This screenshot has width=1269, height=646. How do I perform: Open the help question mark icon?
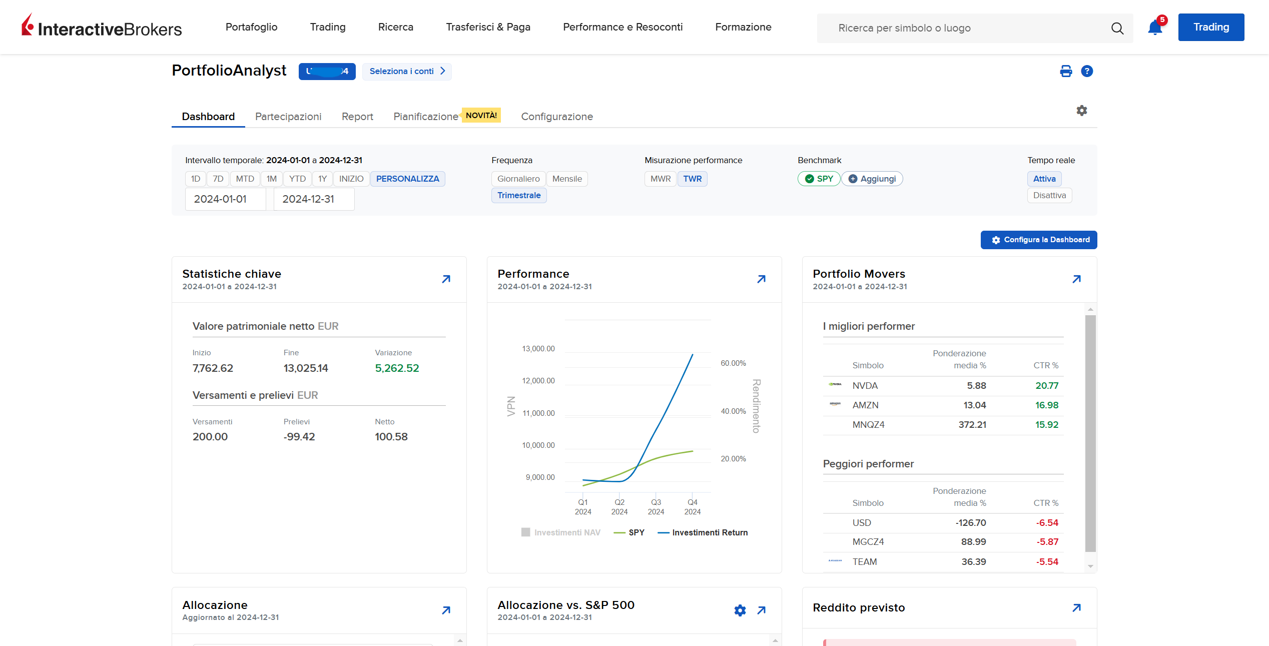pyautogui.click(x=1087, y=71)
